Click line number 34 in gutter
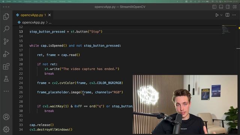Screen dimensions: 240x135 21,129
